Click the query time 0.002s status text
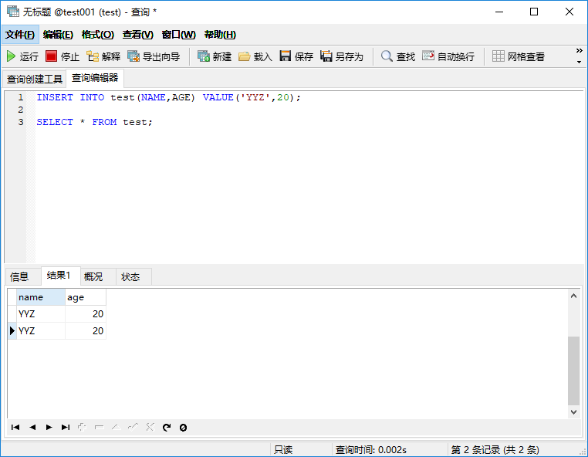The width and height of the screenshot is (588, 457). pos(370,449)
